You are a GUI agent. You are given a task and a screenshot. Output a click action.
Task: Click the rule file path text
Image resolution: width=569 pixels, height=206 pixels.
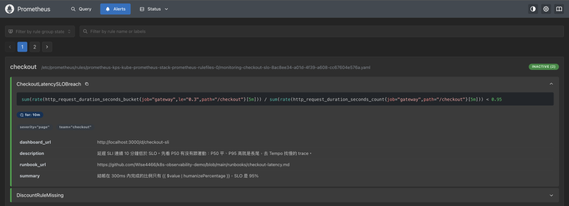tap(206, 67)
